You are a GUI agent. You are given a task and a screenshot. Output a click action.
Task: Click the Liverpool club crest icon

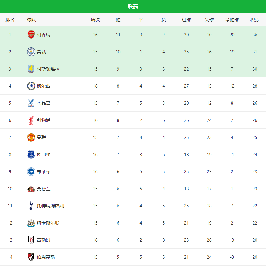click(x=31, y=120)
